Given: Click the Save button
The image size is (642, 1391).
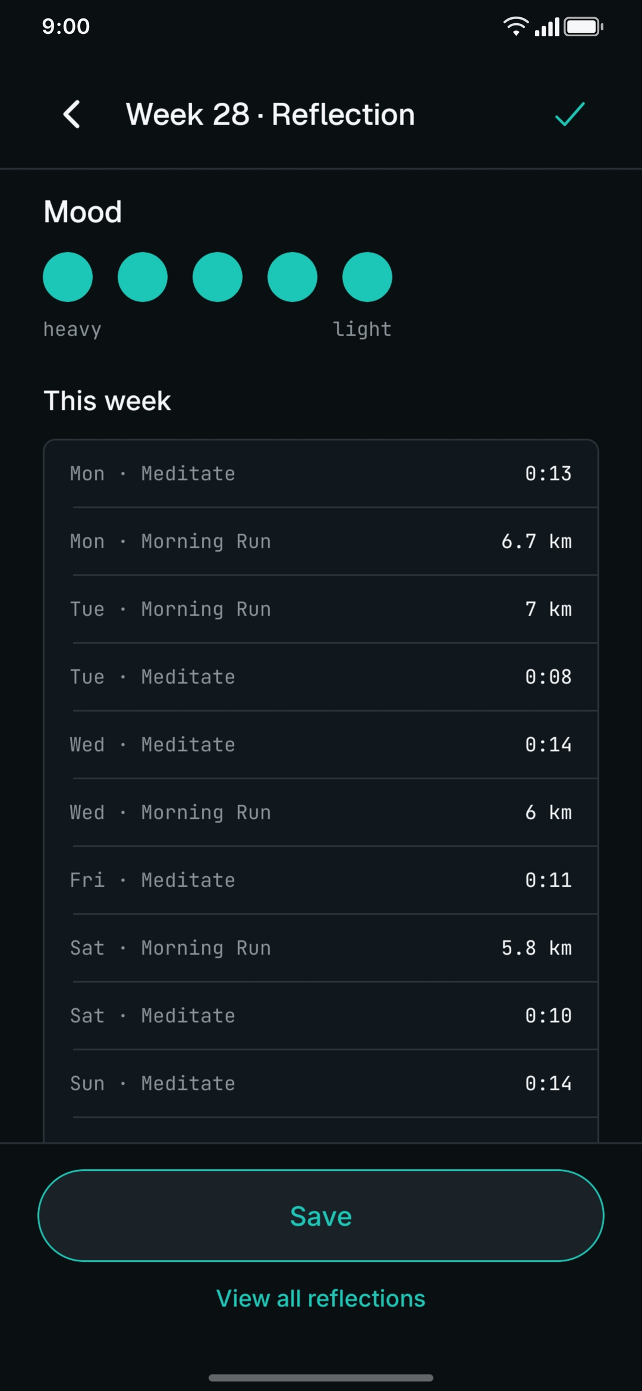Looking at the screenshot, I should pos(321,1216).
